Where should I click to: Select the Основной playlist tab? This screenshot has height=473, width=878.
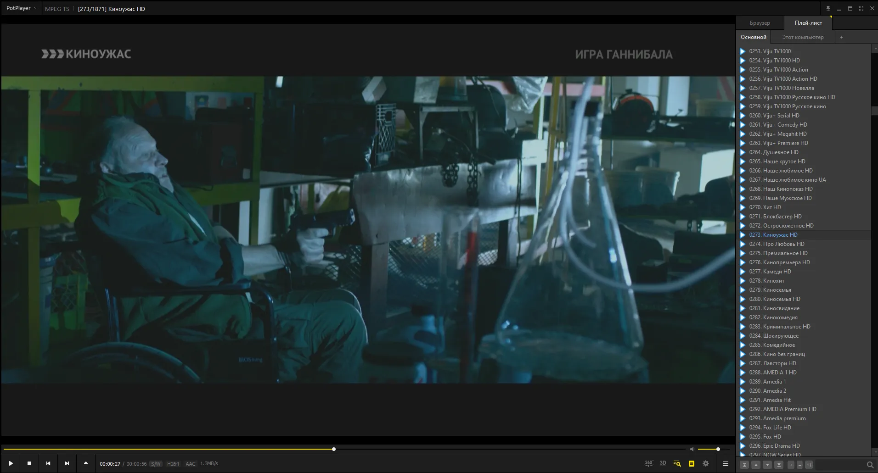(x=753, y=37)
